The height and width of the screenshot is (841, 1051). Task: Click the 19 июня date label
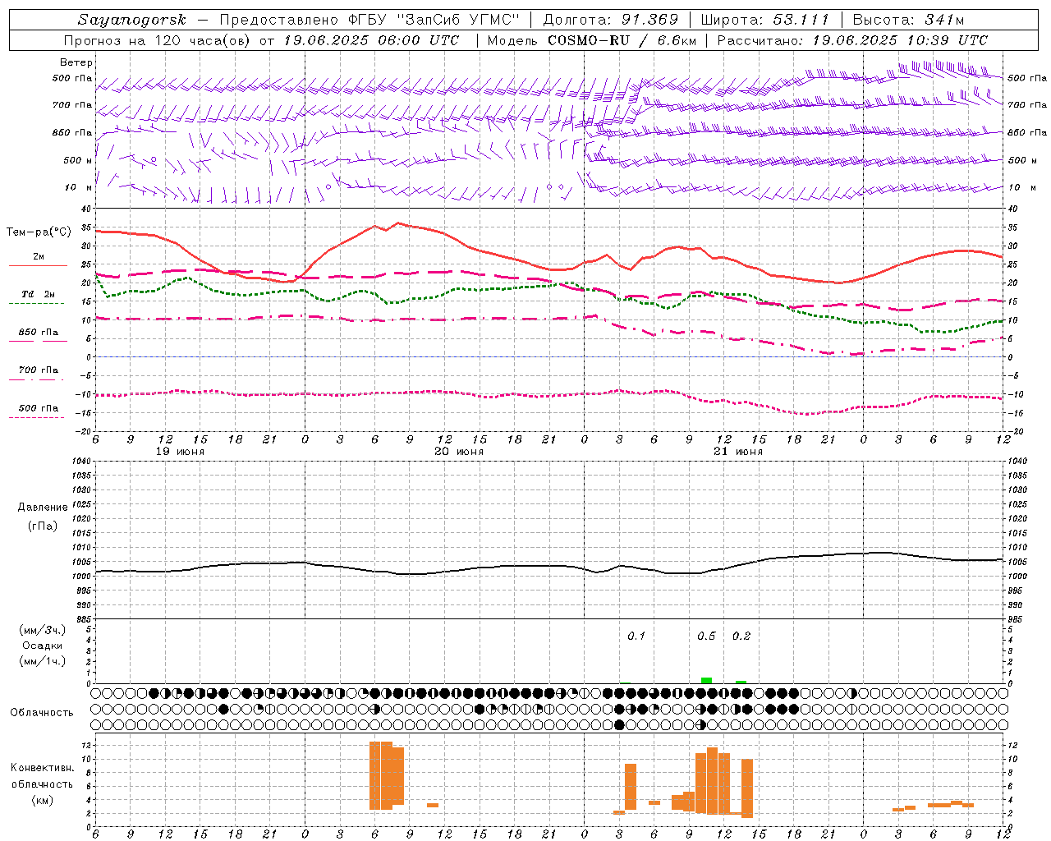tap(180, 452)
